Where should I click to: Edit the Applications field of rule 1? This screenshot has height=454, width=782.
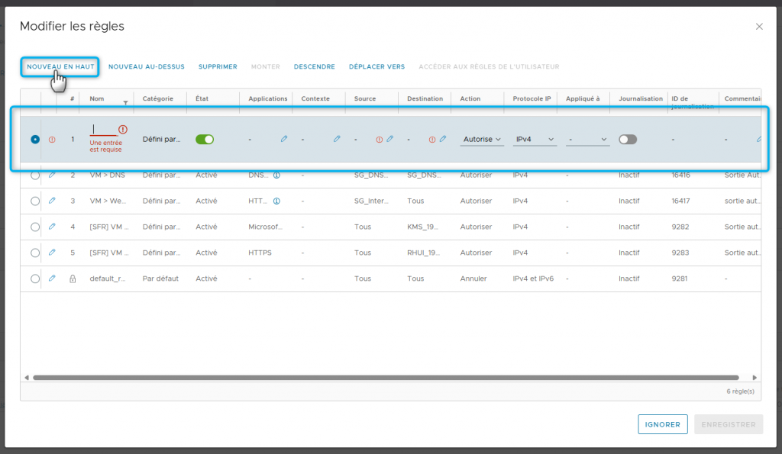(283, 140)
